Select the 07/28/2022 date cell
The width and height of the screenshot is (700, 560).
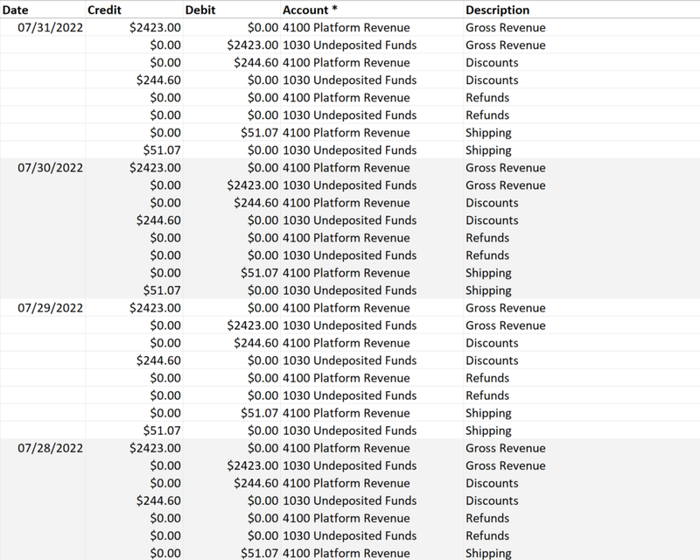(51, 448)
